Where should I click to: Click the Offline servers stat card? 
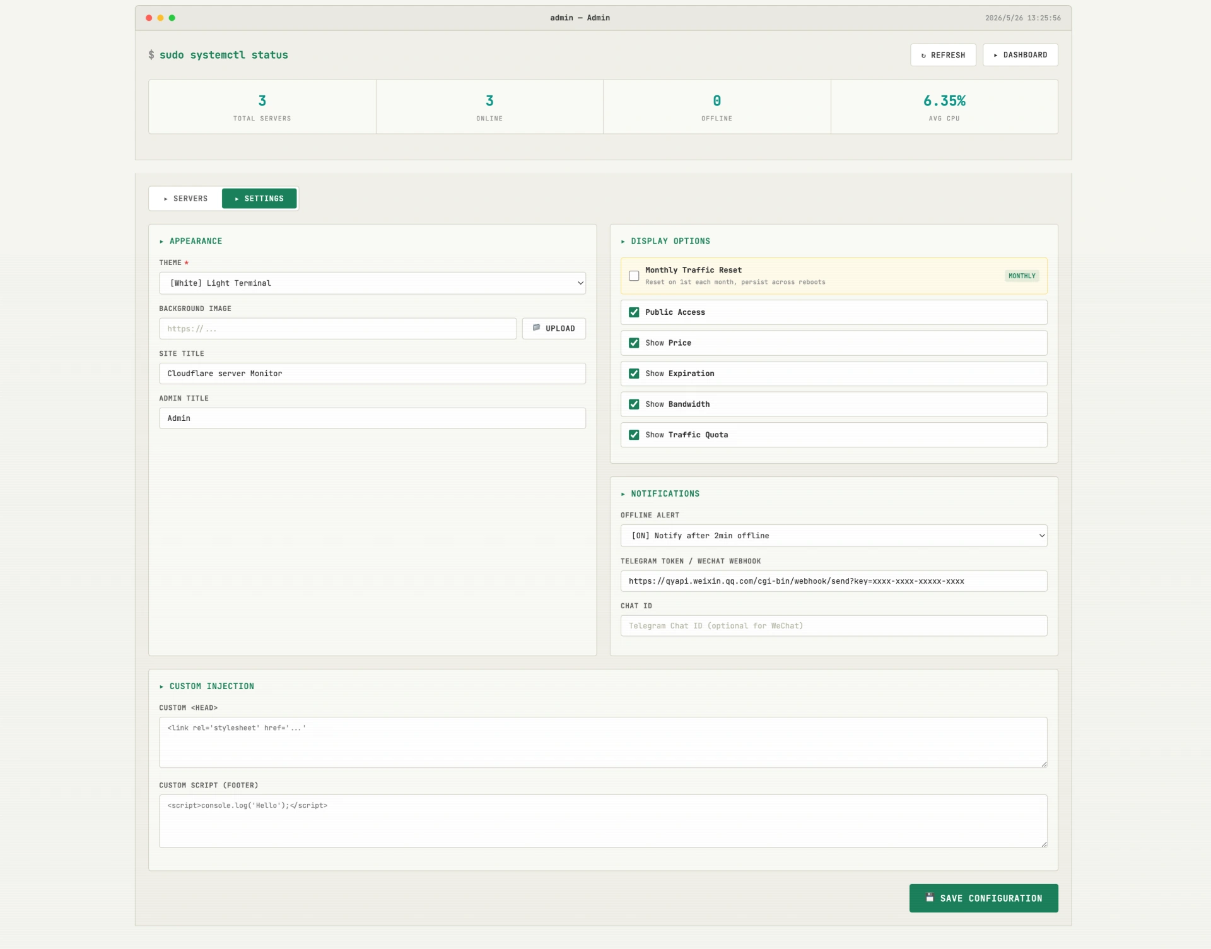click(x=717, y=107)
